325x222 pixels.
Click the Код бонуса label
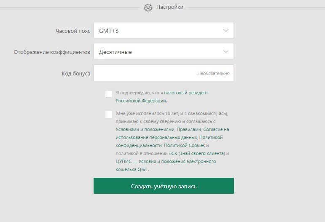76,73
